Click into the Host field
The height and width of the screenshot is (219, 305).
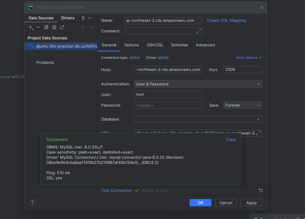(168, 70)
